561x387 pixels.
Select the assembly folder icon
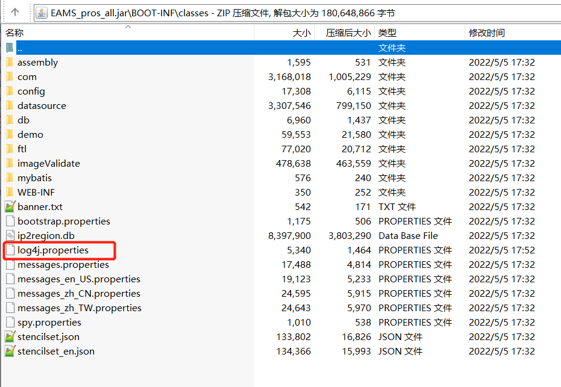point(10,62)
